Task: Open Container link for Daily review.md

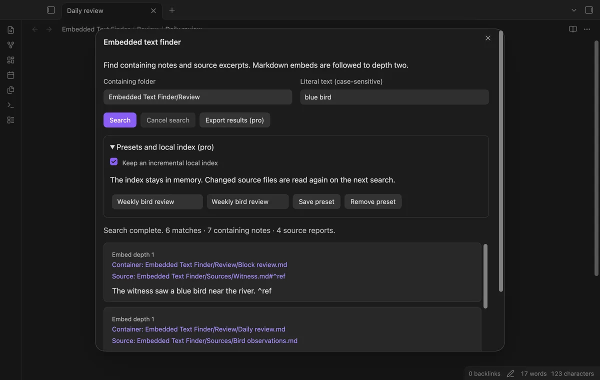Action: click(x=198, y=329)
